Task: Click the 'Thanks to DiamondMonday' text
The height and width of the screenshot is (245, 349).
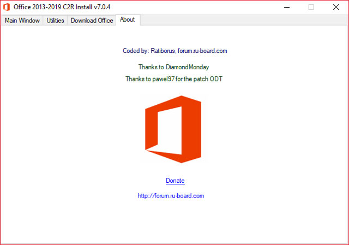Action: (173, 67)
